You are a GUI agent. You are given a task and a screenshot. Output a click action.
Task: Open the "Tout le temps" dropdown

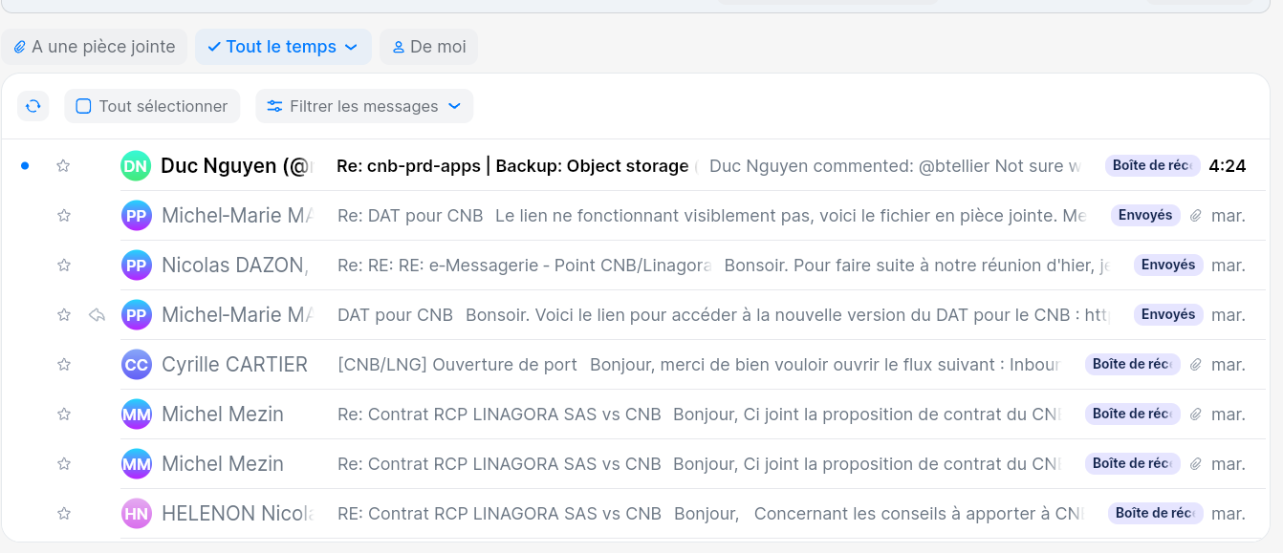tap(283, 46)
